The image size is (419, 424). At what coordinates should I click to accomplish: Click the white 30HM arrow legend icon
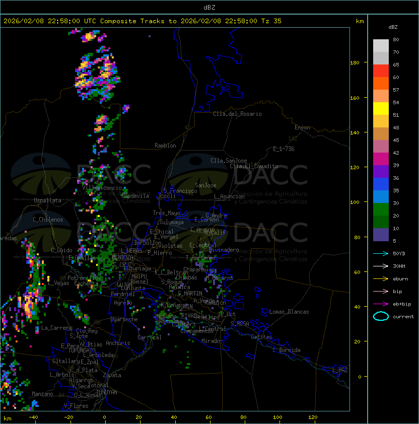coord(381,266)
